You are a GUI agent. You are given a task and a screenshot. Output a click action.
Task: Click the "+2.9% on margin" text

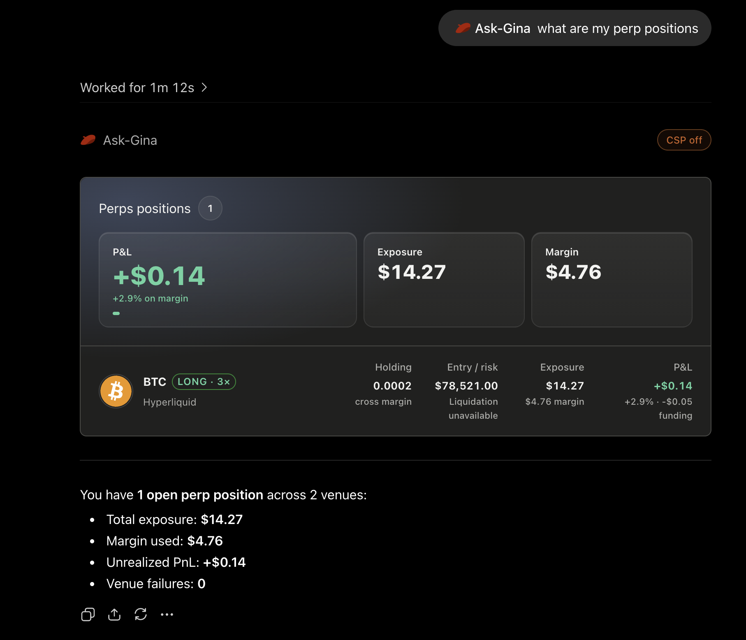tap(151, 299)
